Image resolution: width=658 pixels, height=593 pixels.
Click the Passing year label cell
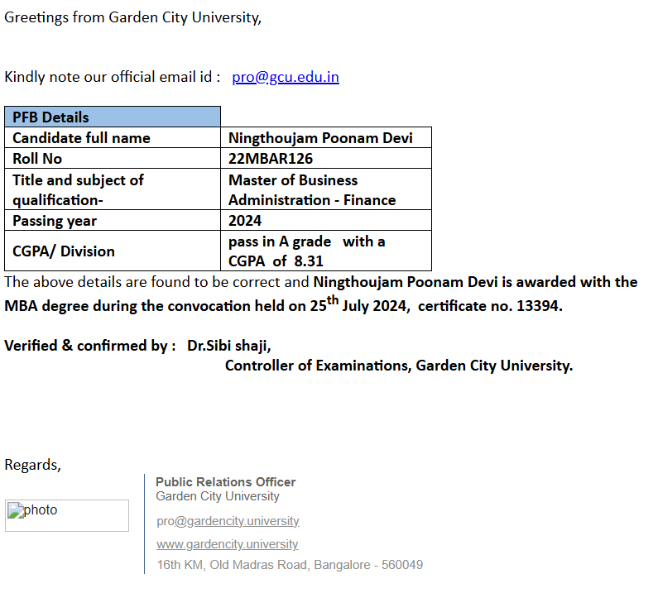113,221
